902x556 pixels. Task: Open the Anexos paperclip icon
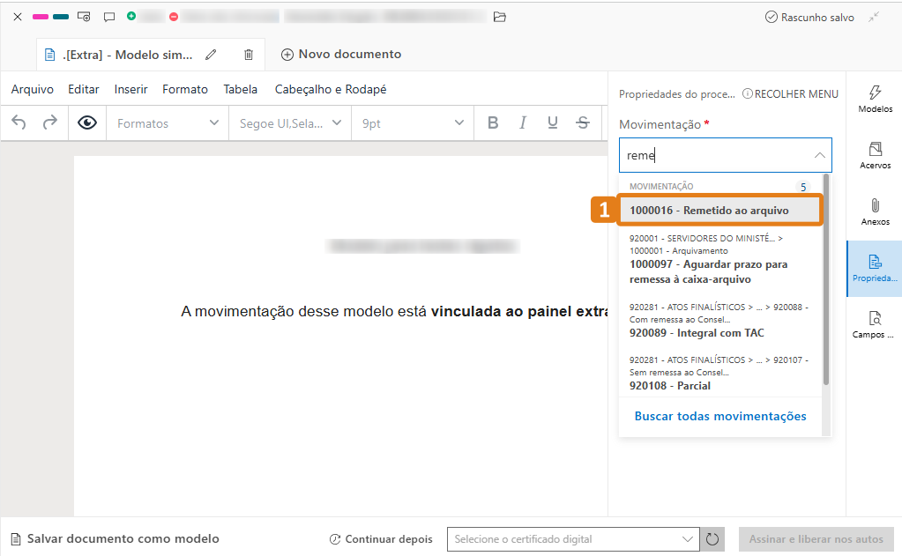[x=874, y=211]
